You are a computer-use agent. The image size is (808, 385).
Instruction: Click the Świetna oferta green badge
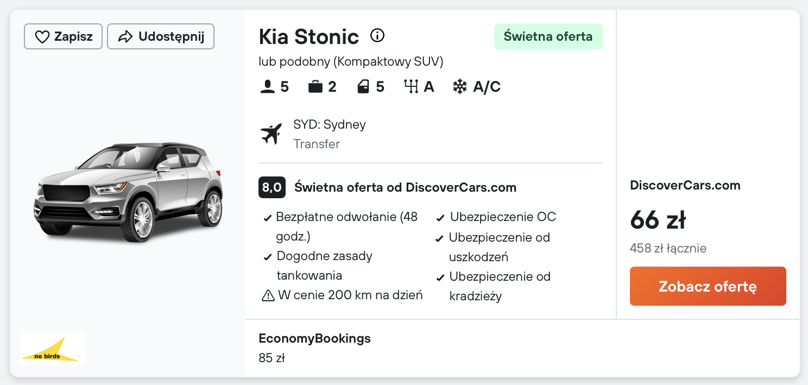pyautogui.click(x=548, y=37)
